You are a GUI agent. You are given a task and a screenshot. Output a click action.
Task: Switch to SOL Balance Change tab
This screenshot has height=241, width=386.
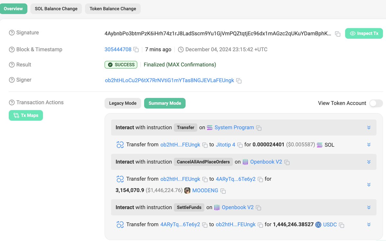(56, 9)
